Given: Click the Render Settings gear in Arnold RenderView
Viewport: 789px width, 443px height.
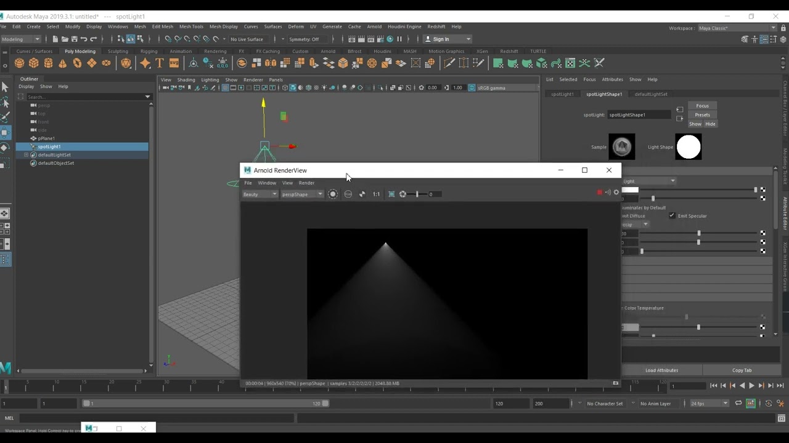Looking at the screenshot, I should (616, 192).
